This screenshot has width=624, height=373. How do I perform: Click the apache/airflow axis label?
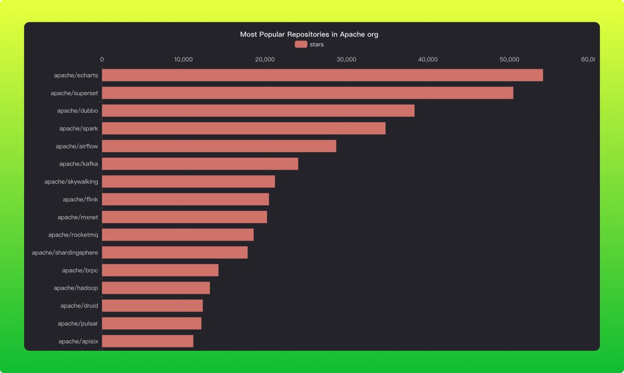pyautogui.click(x=77, y=146)
